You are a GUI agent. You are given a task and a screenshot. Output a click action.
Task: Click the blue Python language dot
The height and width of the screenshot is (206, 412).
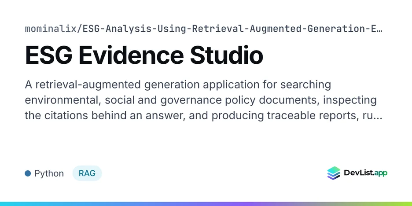[28, 173]
